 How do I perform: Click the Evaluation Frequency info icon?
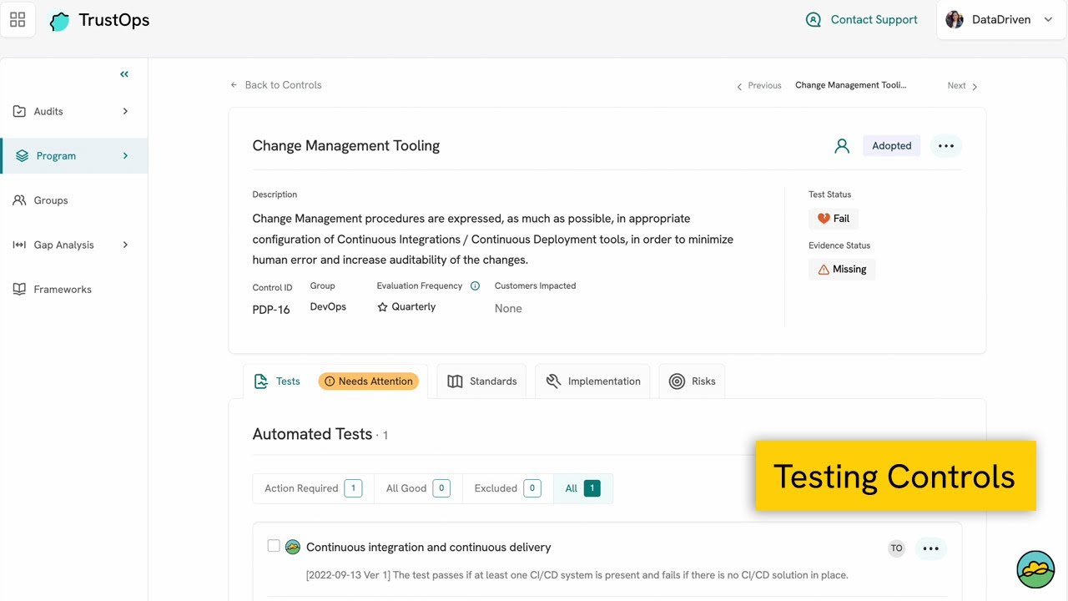(x=475, y=285)
